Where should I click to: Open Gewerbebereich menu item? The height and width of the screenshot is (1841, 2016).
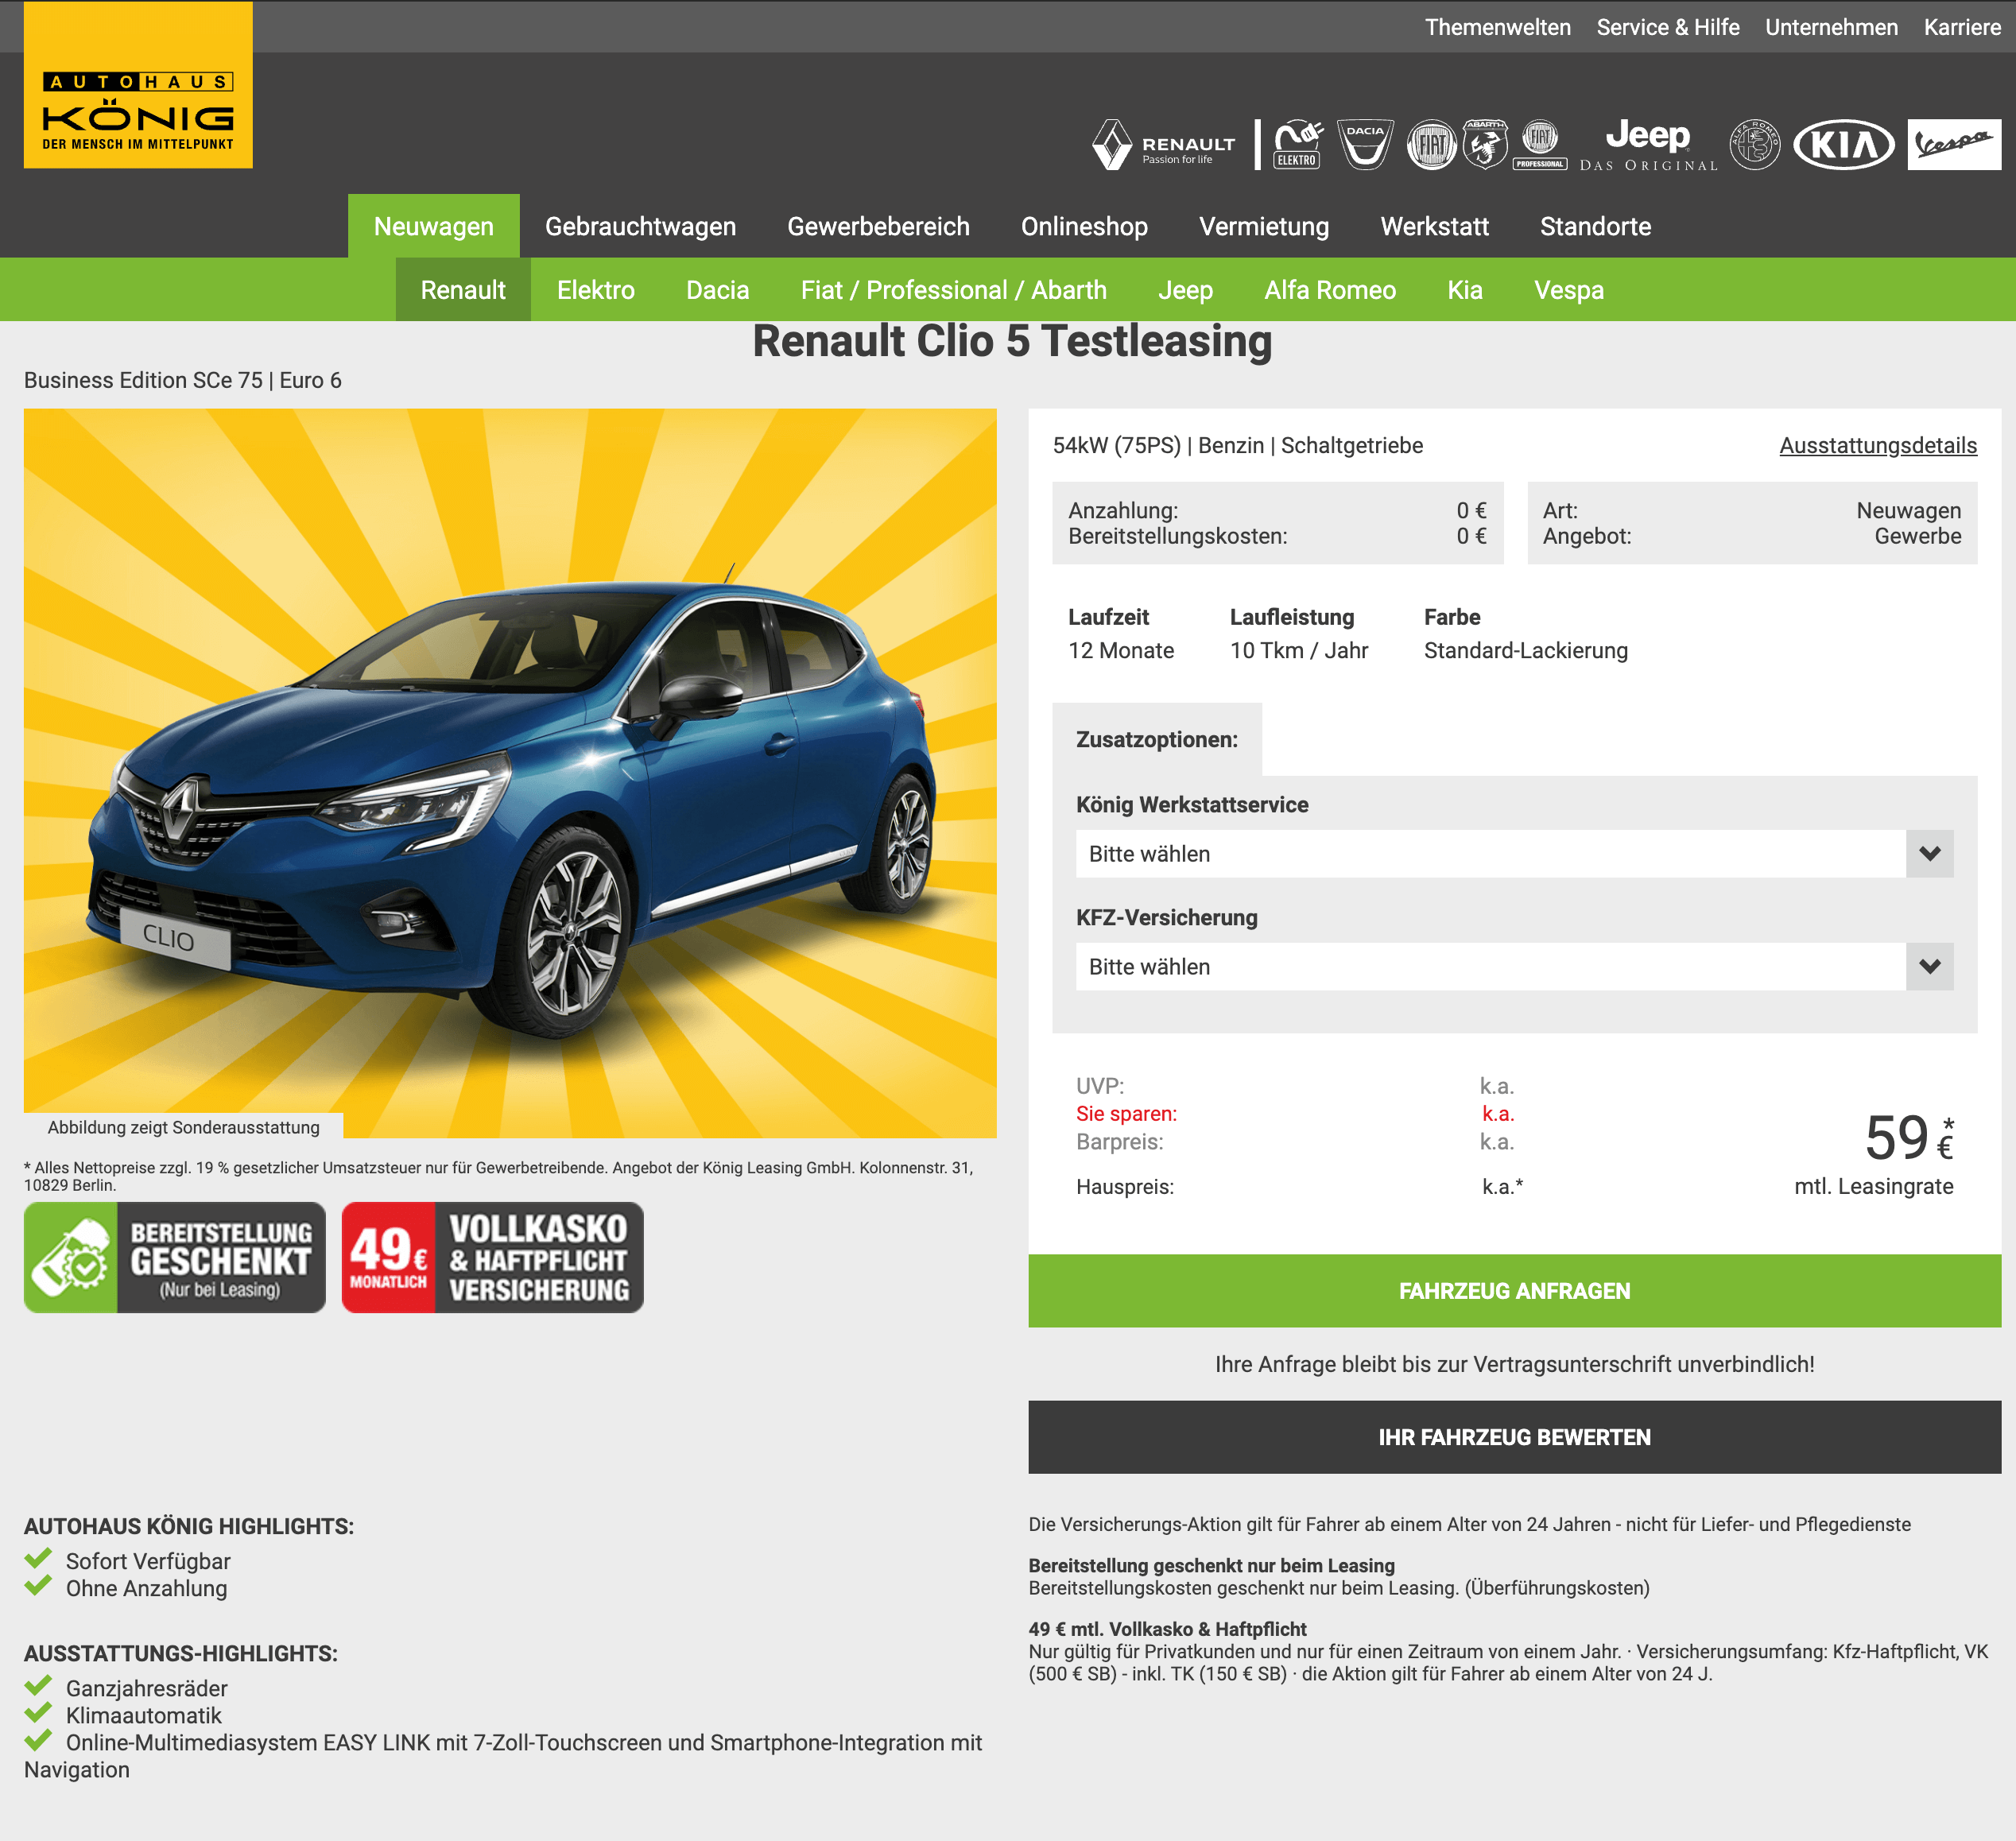point(878,226)
